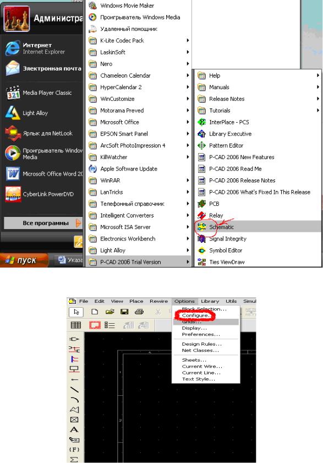This screenshot has height=463, width=323.
Task: Open the File menu in P-CAD
Action: coord(84,301)
